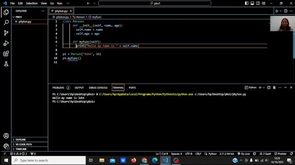The image size is (295, 165).
Task: Click the Windows Start button
Action: click(6, 160)
